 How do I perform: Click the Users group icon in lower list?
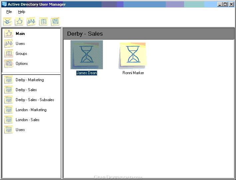9,130
